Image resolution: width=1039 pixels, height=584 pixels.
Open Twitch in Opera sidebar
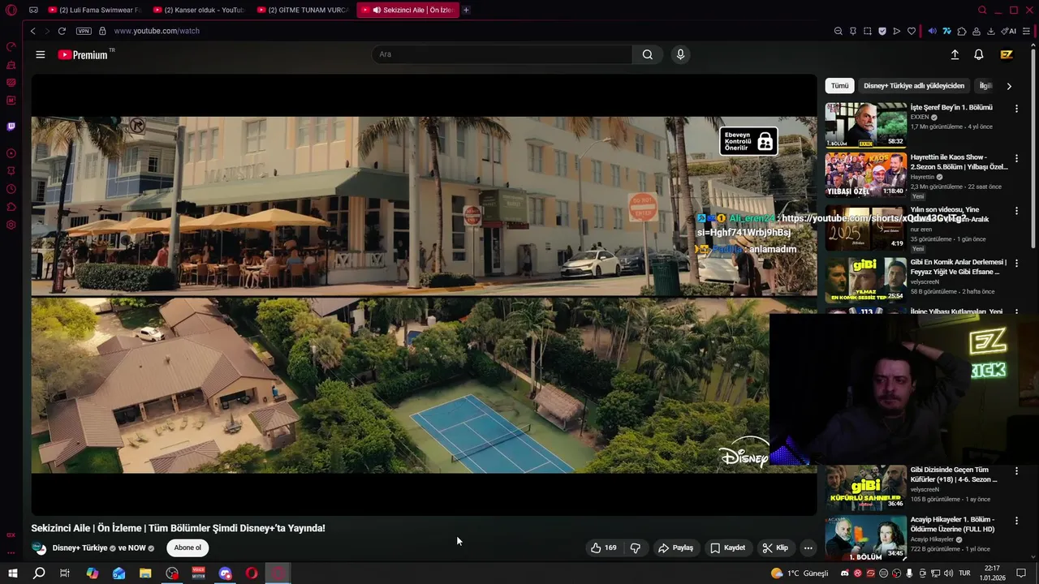pyautogui.click(x=11, y=127)
